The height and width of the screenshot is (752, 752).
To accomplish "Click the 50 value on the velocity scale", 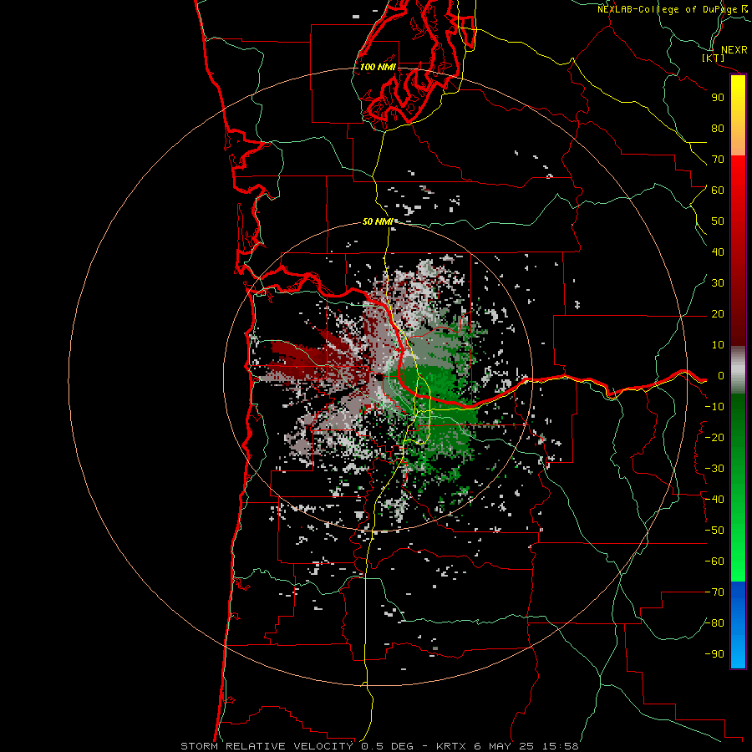I will click(x=718, y=221).
